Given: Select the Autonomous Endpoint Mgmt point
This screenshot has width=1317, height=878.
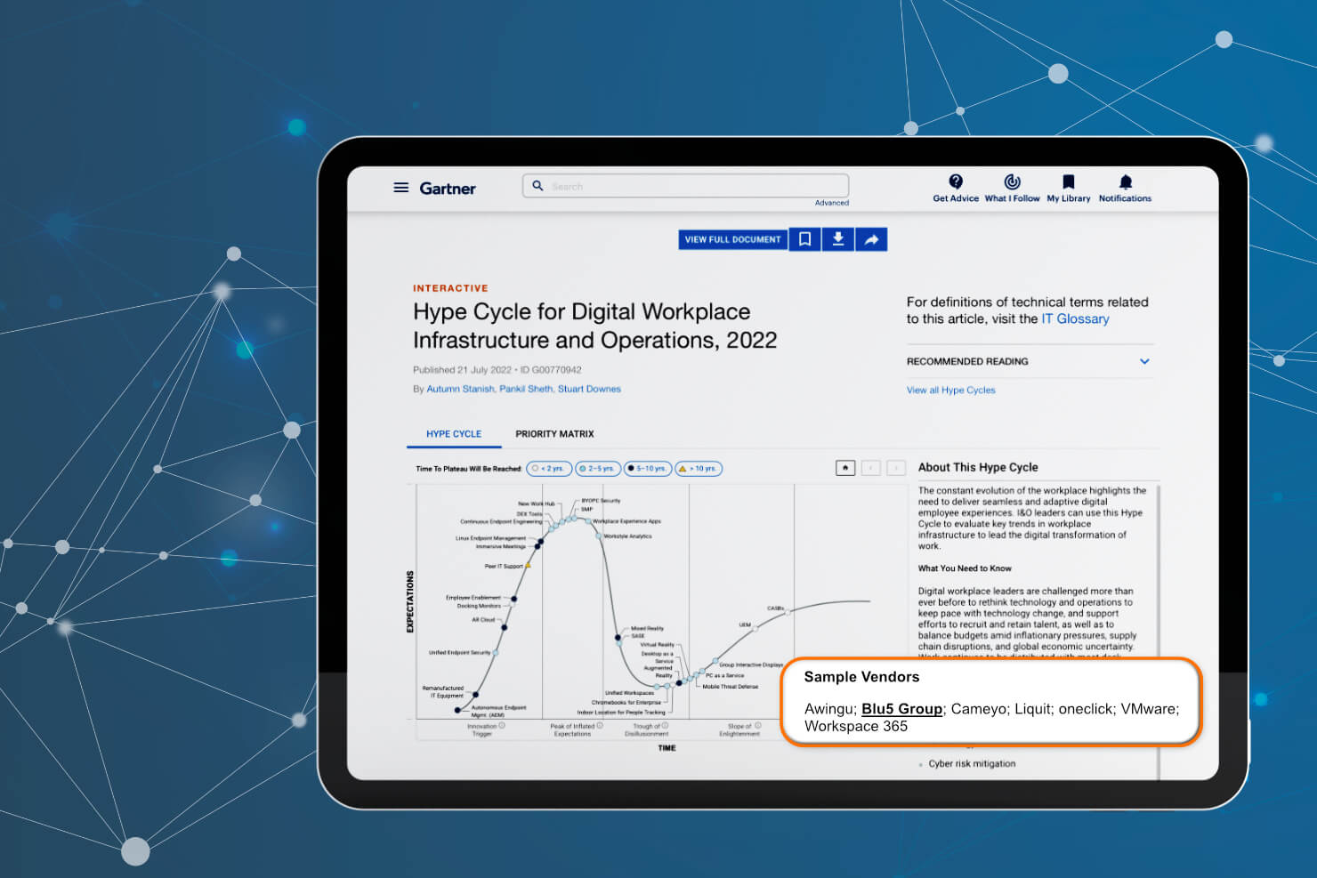Looking at the screenshot, I should [x=458, y=710].
